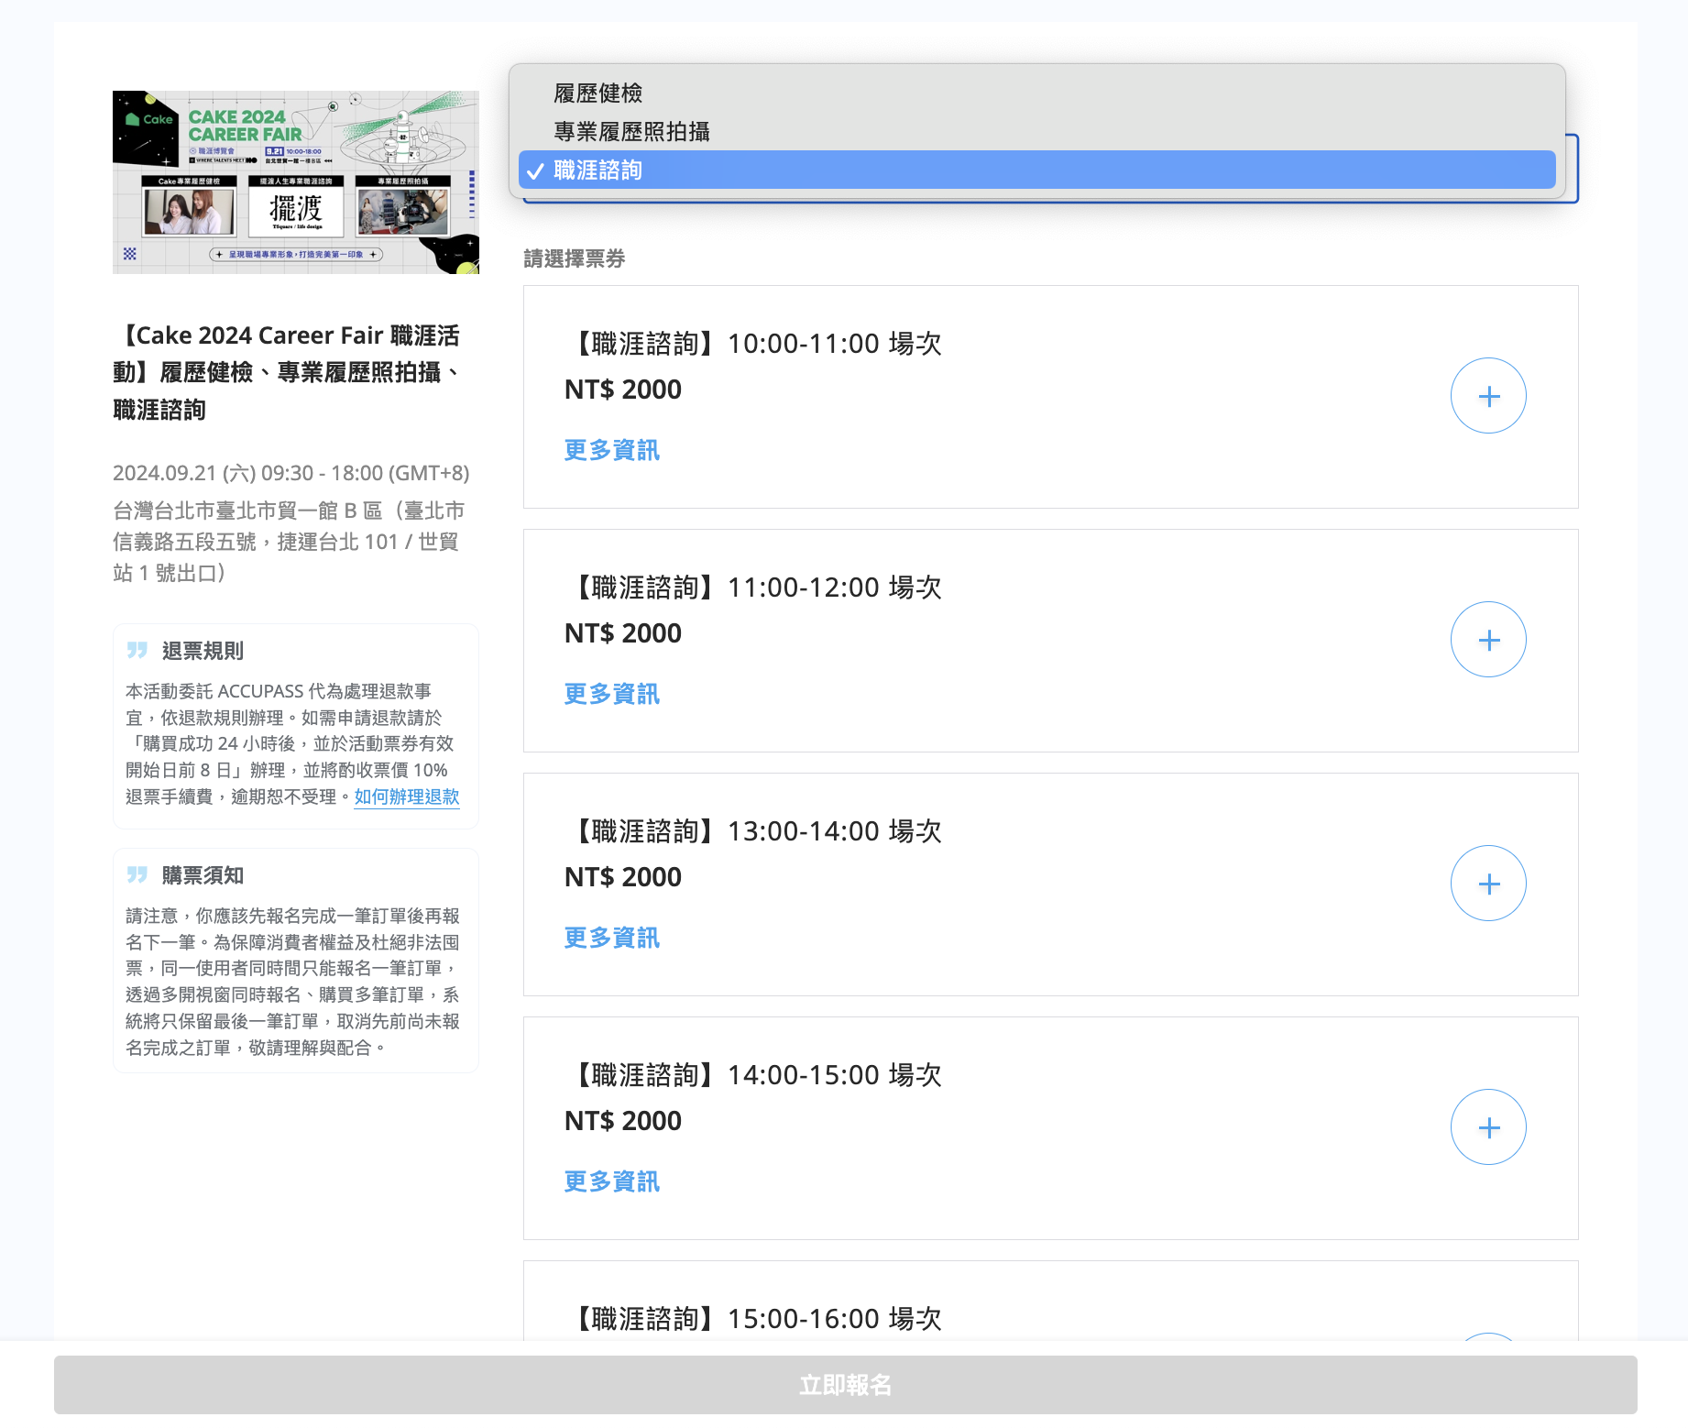Click the 如何辦理退款 refund link

[x=406, y=796]
